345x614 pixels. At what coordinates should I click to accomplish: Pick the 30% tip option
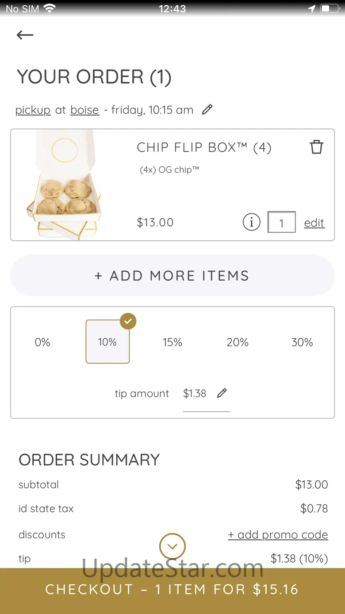pyautogui.click(x=302, y=342)
